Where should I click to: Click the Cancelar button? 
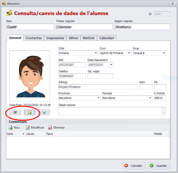[x=134, y=166]
